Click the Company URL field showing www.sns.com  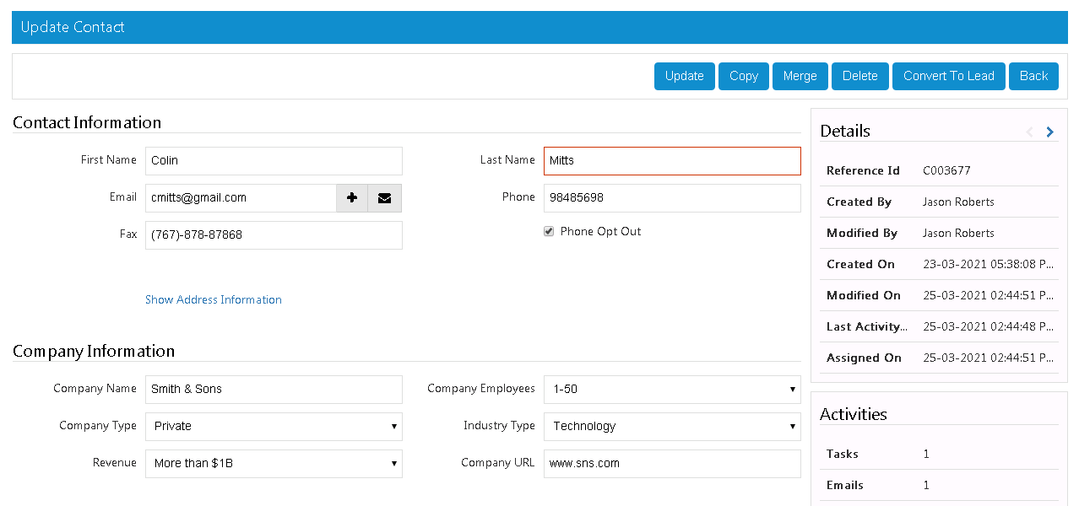click(671, 463)
